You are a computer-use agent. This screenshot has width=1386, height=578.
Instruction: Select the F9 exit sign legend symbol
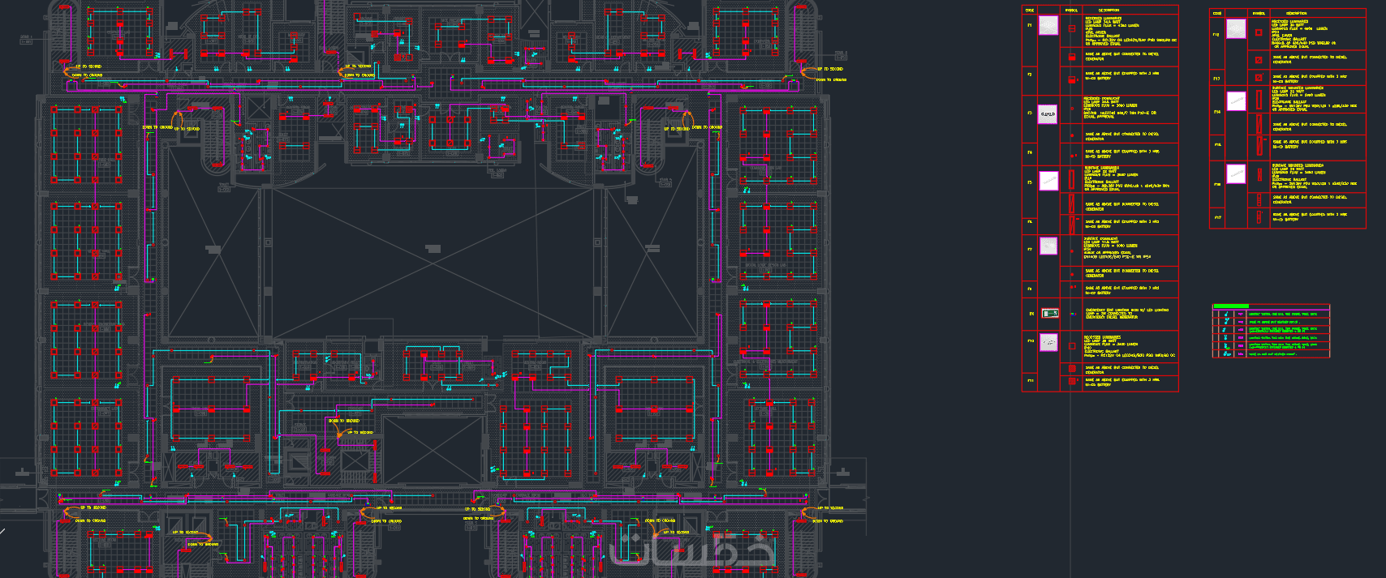[x=1073, y=314]
